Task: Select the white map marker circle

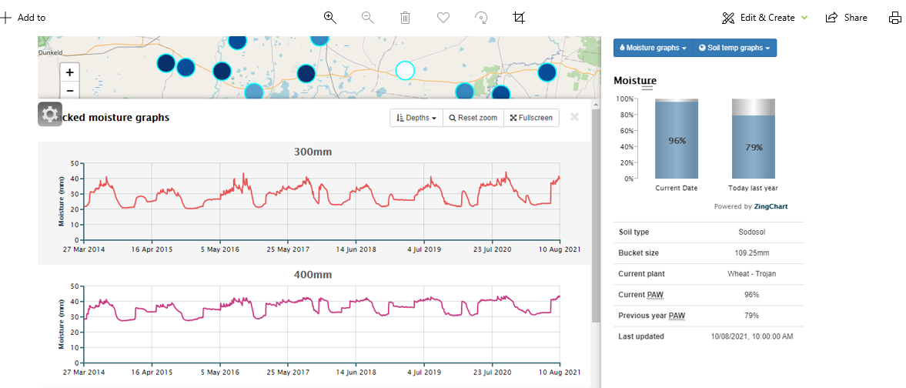Action: tap(405, 71)
